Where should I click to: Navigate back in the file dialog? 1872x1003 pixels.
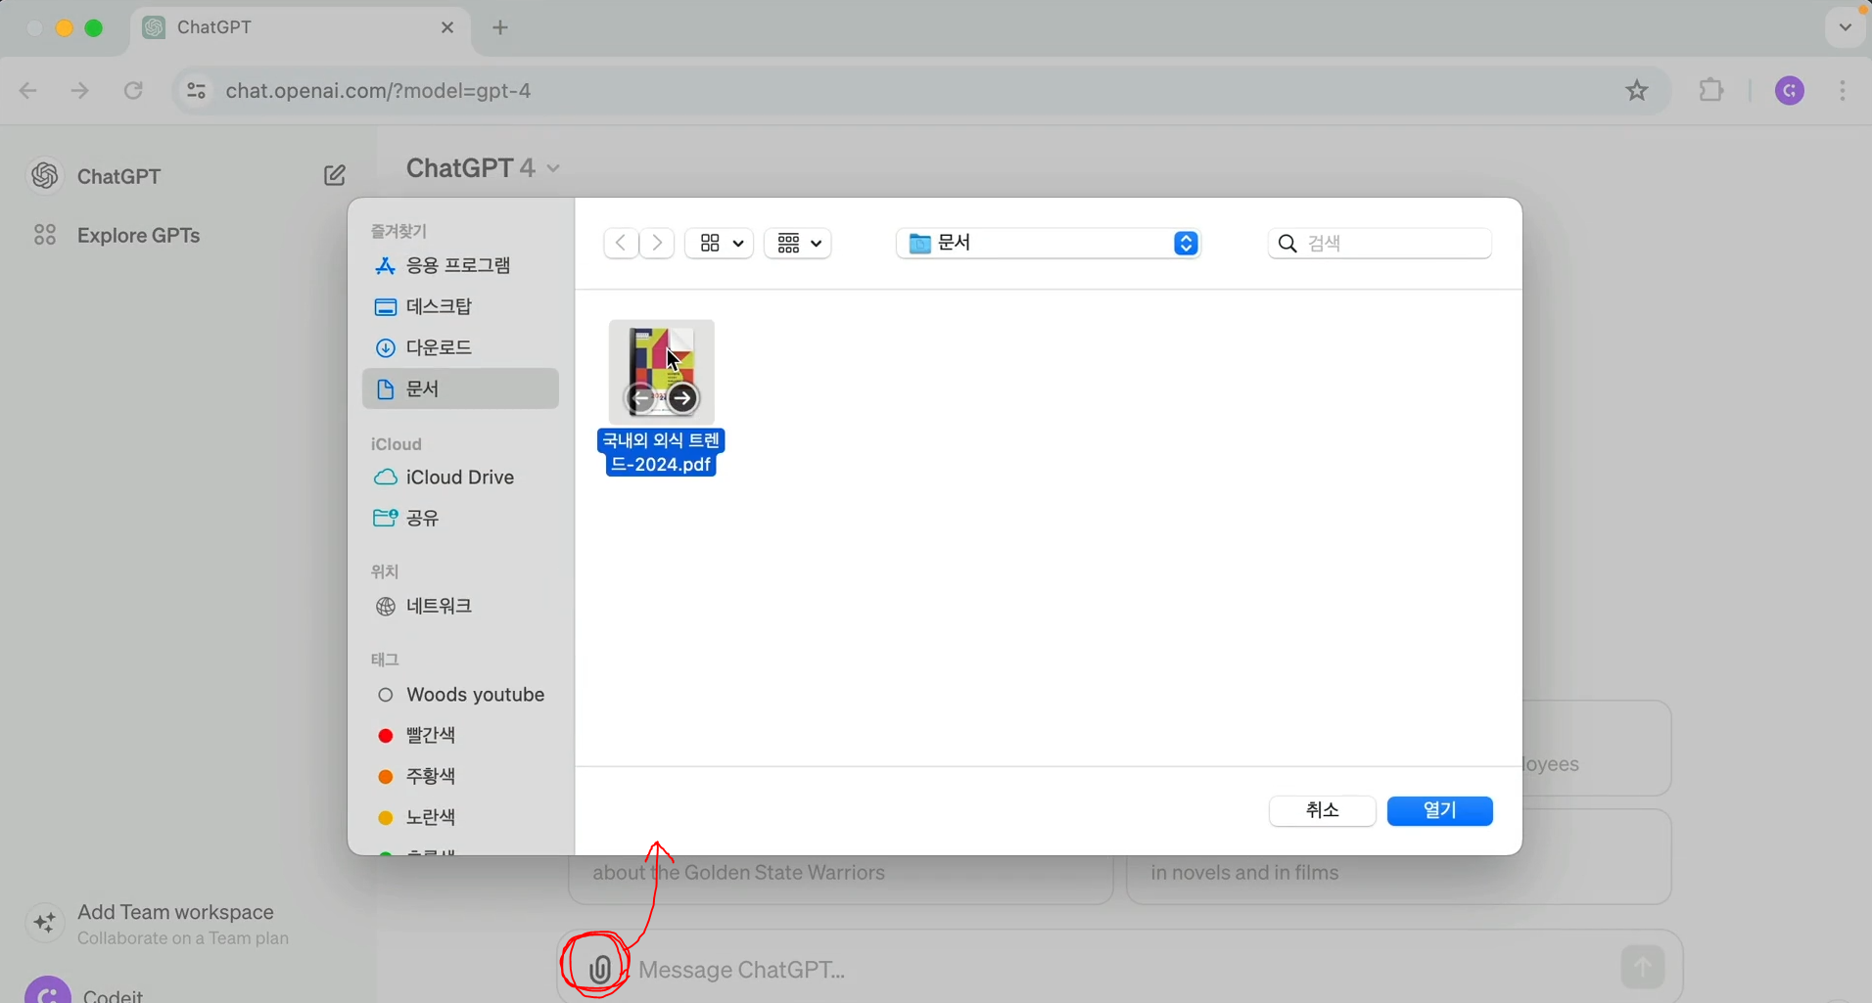621,243
